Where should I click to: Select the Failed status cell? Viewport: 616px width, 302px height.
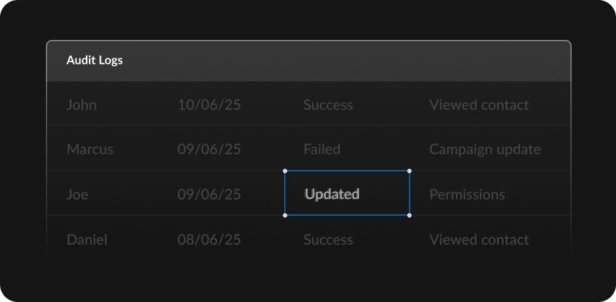coord(322,150)
